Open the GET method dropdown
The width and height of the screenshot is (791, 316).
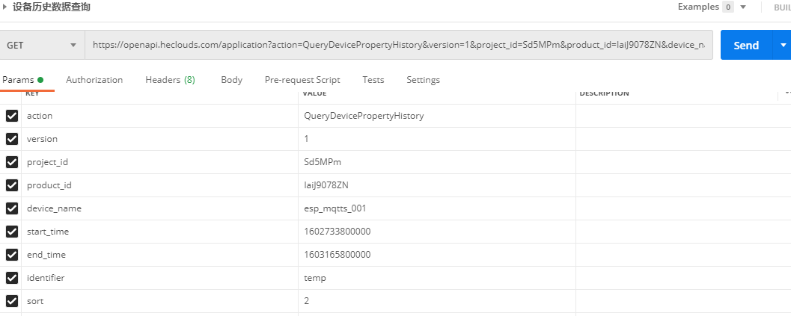point(41,45)
